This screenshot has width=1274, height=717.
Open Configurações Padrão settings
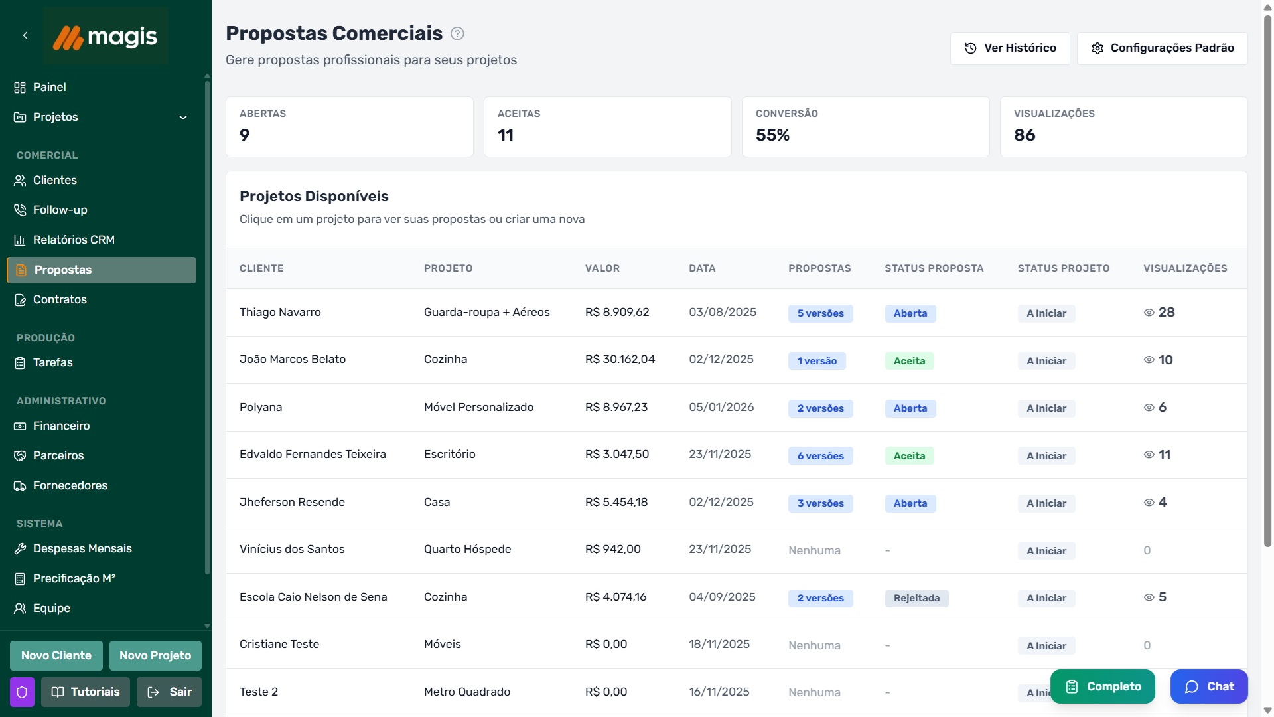tap(1162, 48)
